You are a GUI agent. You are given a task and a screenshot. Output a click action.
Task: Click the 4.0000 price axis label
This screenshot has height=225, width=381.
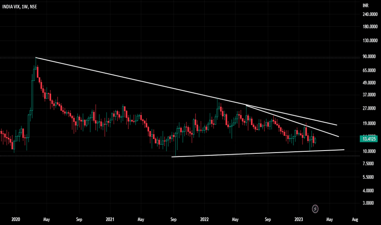point(368,191)
